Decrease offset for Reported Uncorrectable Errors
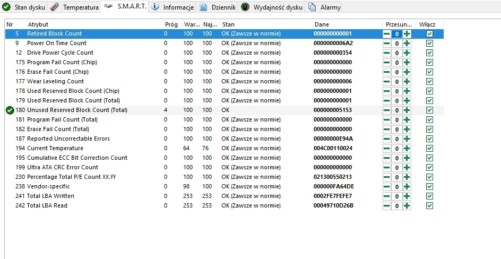 [x=386, y=139]
